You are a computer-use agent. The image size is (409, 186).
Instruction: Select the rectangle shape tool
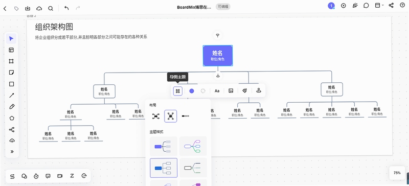pos(11,84)
